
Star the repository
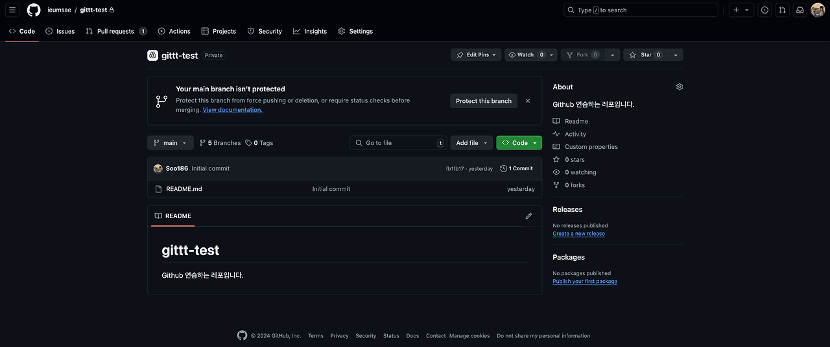pos(646,55)
